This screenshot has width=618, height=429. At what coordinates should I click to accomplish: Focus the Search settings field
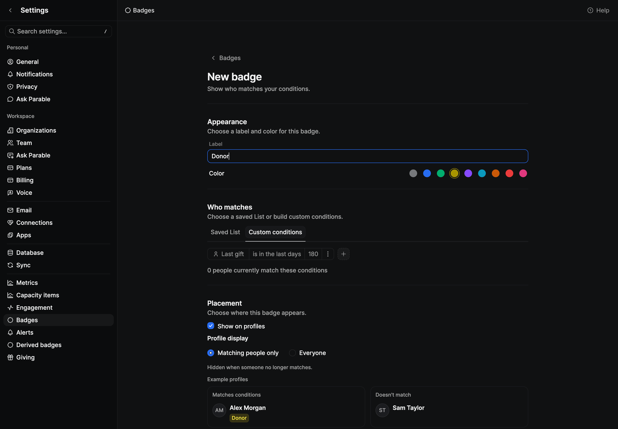pos(58,31)
